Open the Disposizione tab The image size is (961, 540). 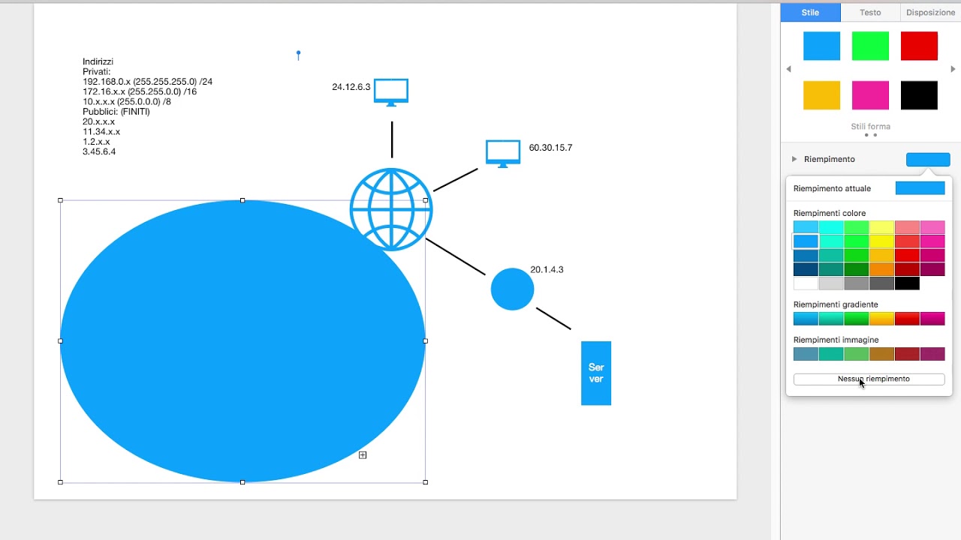(930, 12)
